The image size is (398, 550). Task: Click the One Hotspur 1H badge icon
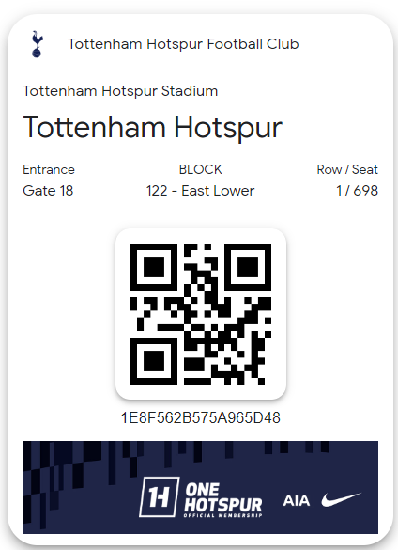159,496
